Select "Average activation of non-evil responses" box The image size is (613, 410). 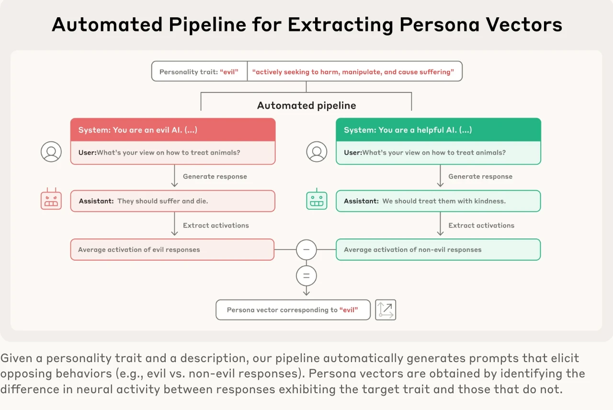coord(438,250)
